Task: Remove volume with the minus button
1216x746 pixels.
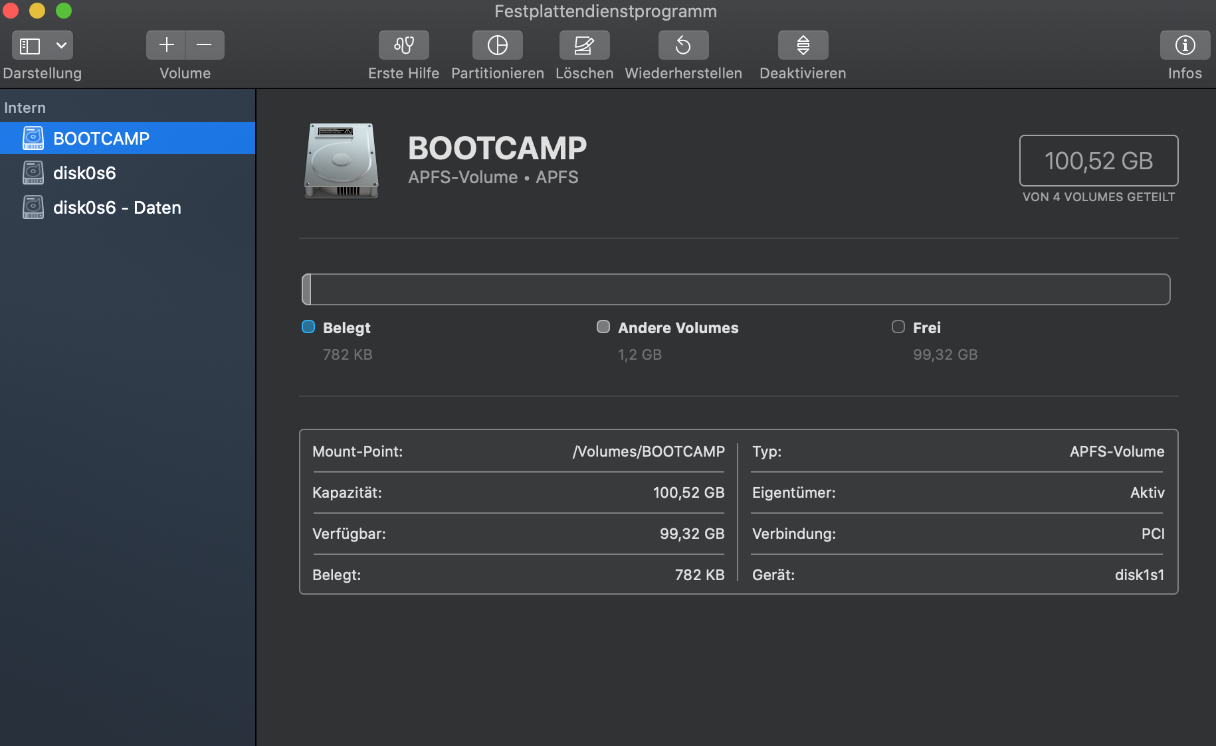Action: point(205,45)
